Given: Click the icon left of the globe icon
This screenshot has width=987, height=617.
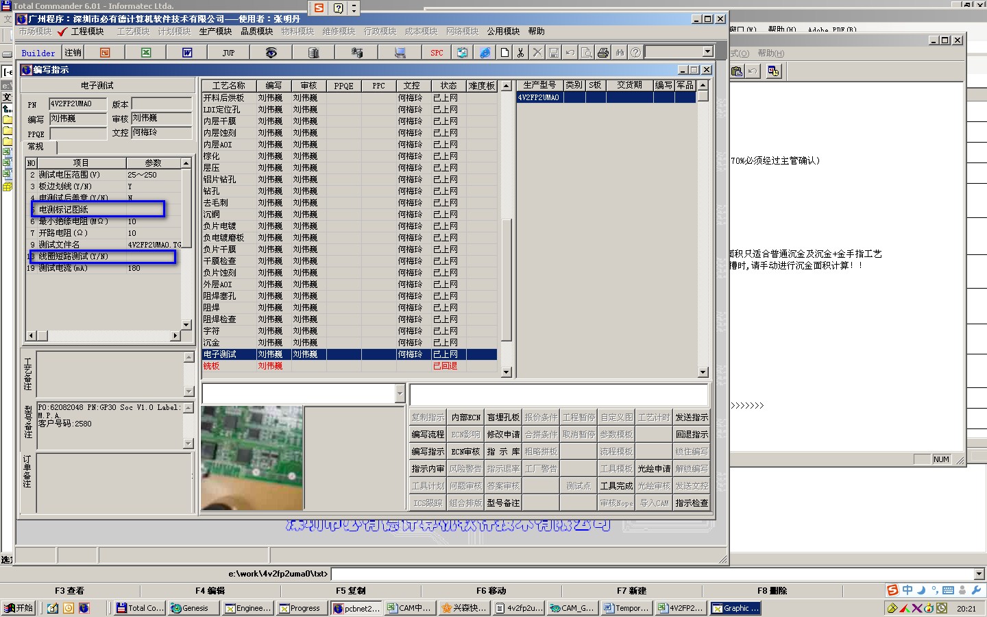Looking at the screenshot, I should click(x=463, y=53).
